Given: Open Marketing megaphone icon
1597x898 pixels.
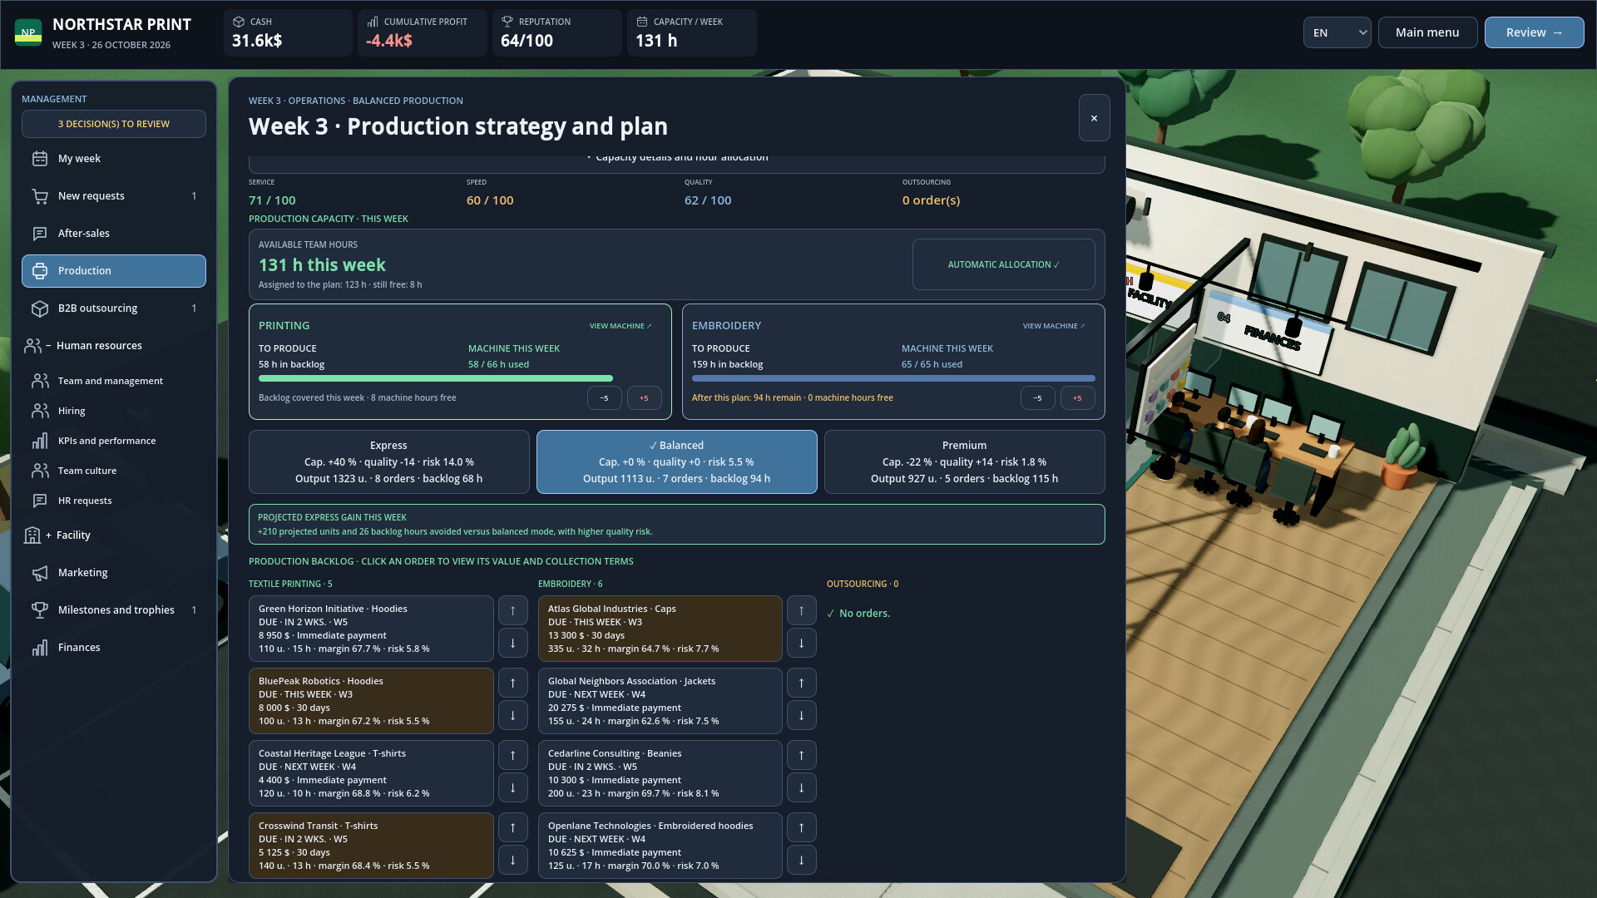Looking at the screenshot, I should [x=40, y=573].
